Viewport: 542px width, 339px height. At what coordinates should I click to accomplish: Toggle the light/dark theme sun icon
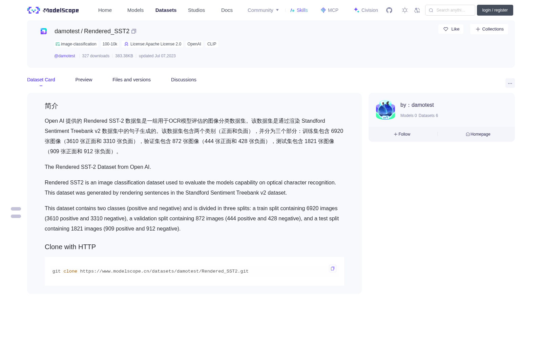405,10
